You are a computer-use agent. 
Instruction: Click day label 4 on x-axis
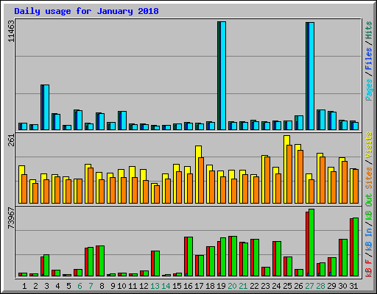pyautogui.click(x=57, y=286)
